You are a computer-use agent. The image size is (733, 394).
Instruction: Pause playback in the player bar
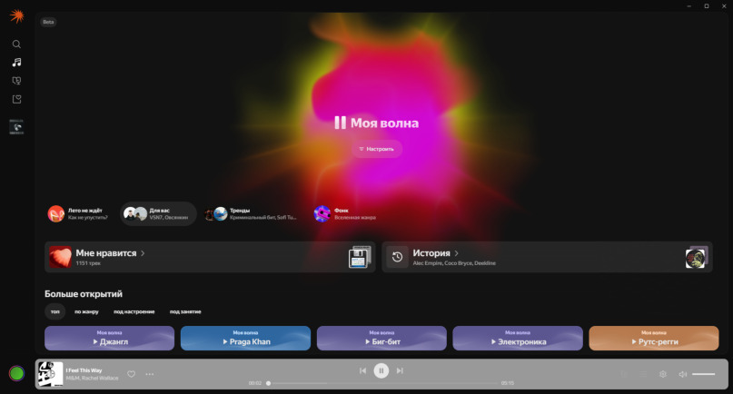[x=381, y=370]
